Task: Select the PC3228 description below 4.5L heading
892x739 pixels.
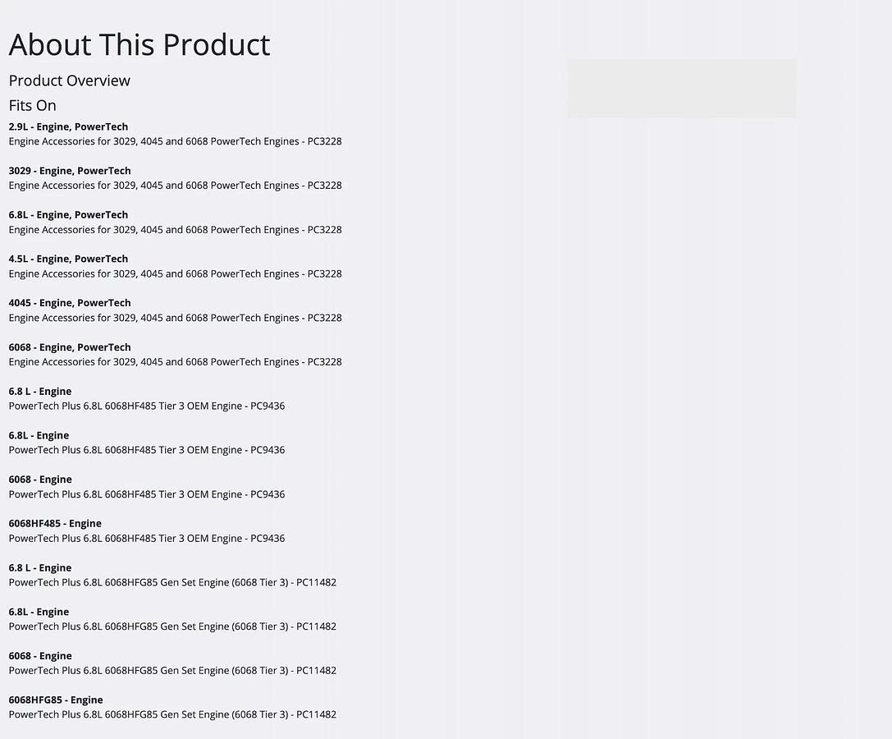Action: click(175, 273)
